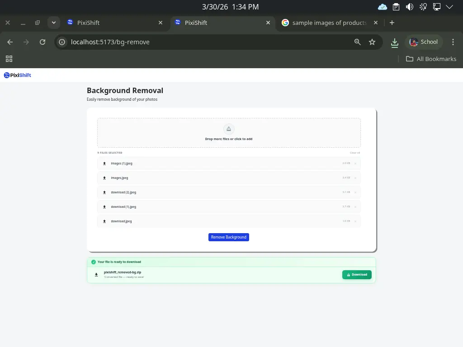
Task: Click the Remove Background button
Action: coord(228,237)
